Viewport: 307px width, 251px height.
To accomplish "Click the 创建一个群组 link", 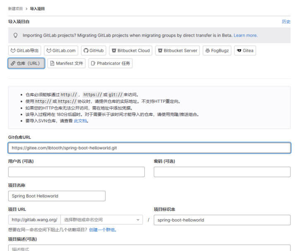I will click(x=103, y=229).
